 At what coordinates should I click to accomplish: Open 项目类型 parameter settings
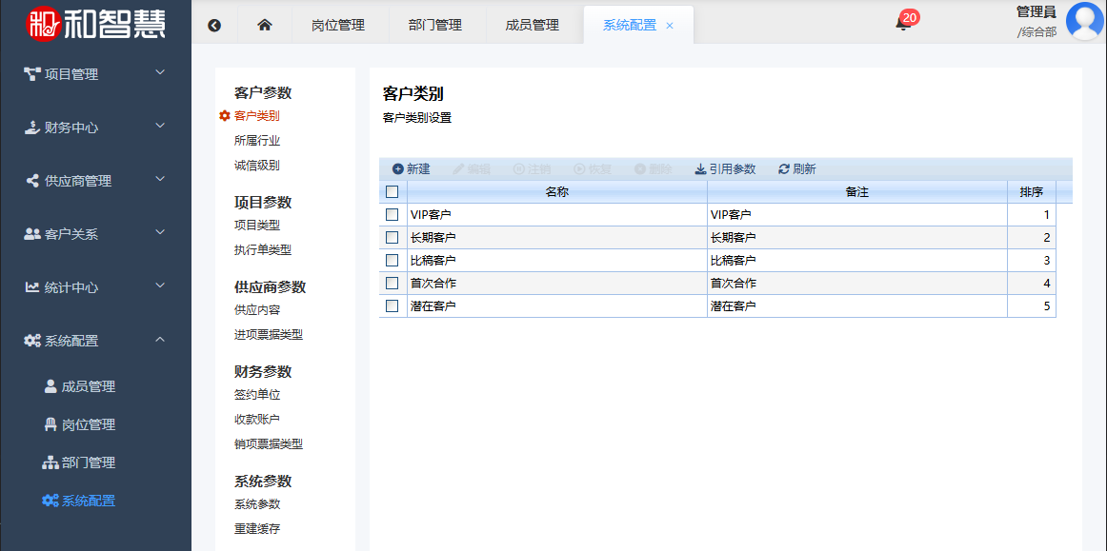click(x=257, y=225)
